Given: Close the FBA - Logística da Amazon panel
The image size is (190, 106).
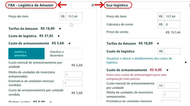Looking at the screenshot, I should pos(93,5).
